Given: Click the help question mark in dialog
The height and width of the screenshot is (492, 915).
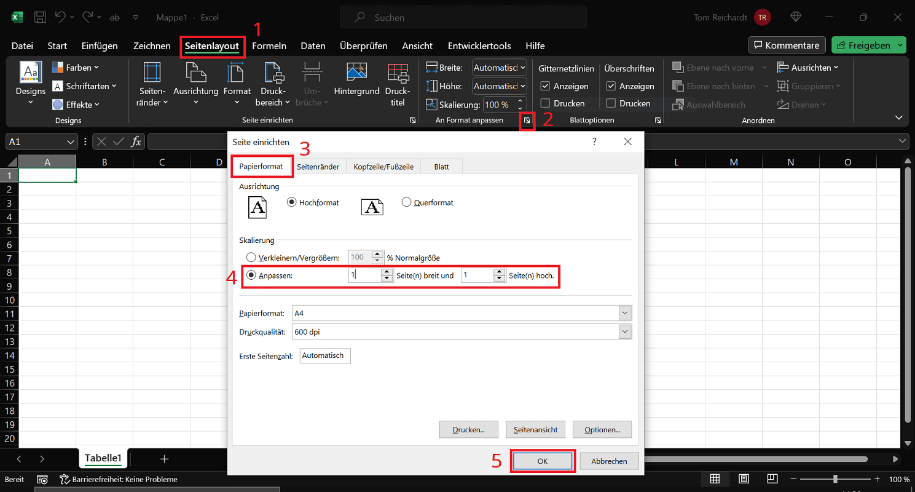Looking at the screenshot, I should pyautogui.click(x=594, y=141).
